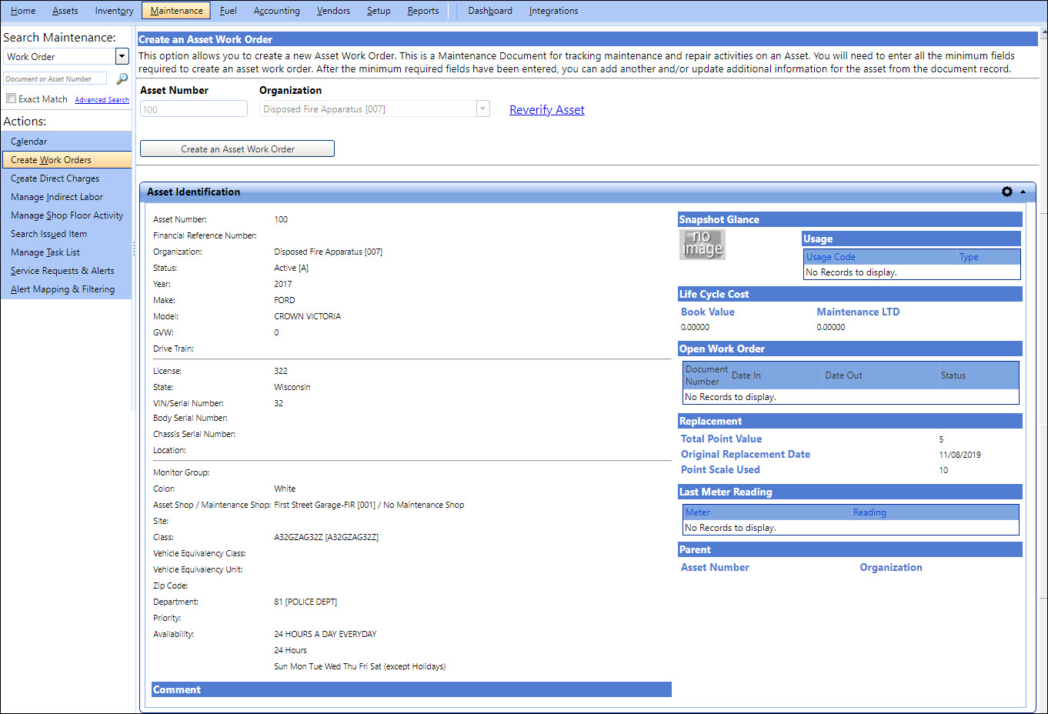The height and width of the screenshot is (714, 1048).
Task: Click the Snapshot Glance header
Action: coord(850,219)
